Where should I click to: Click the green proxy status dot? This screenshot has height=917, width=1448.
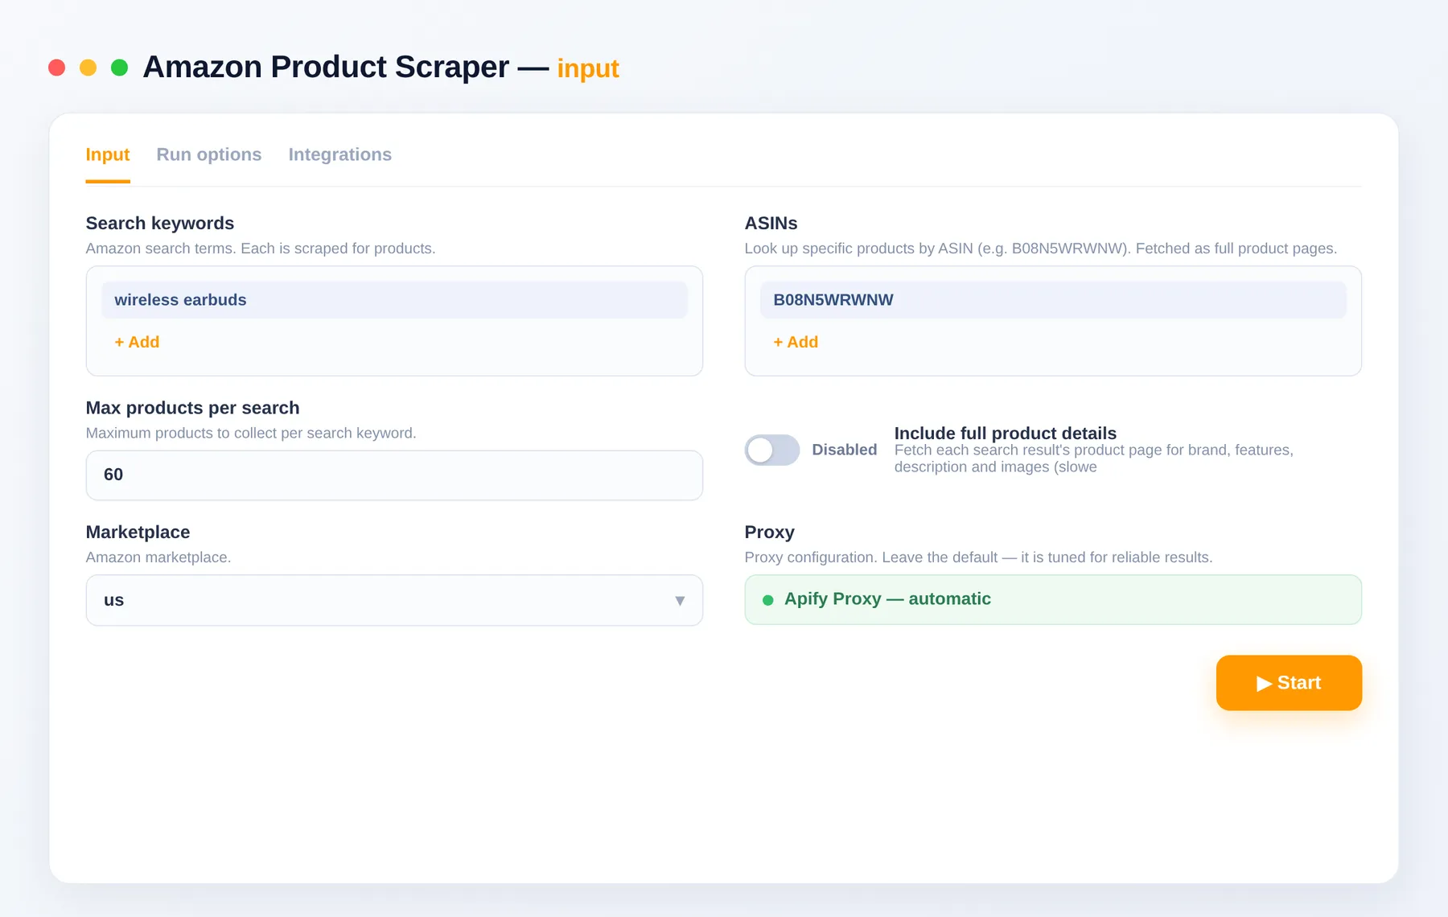point(768,600)
